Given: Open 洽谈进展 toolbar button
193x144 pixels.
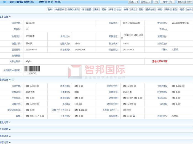Looking at the screenshot, I should pos(87,9).
